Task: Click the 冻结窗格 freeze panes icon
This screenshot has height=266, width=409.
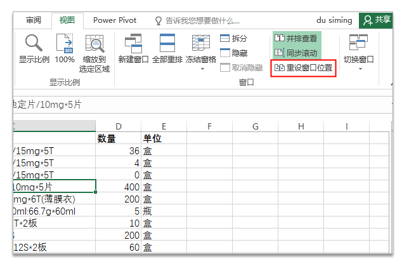Action: (201, 43)
